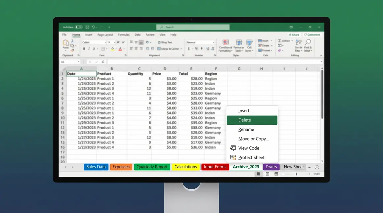Click the Paste clipboard icon
This screenshot has height=213, width=383.
pos(66,42)
